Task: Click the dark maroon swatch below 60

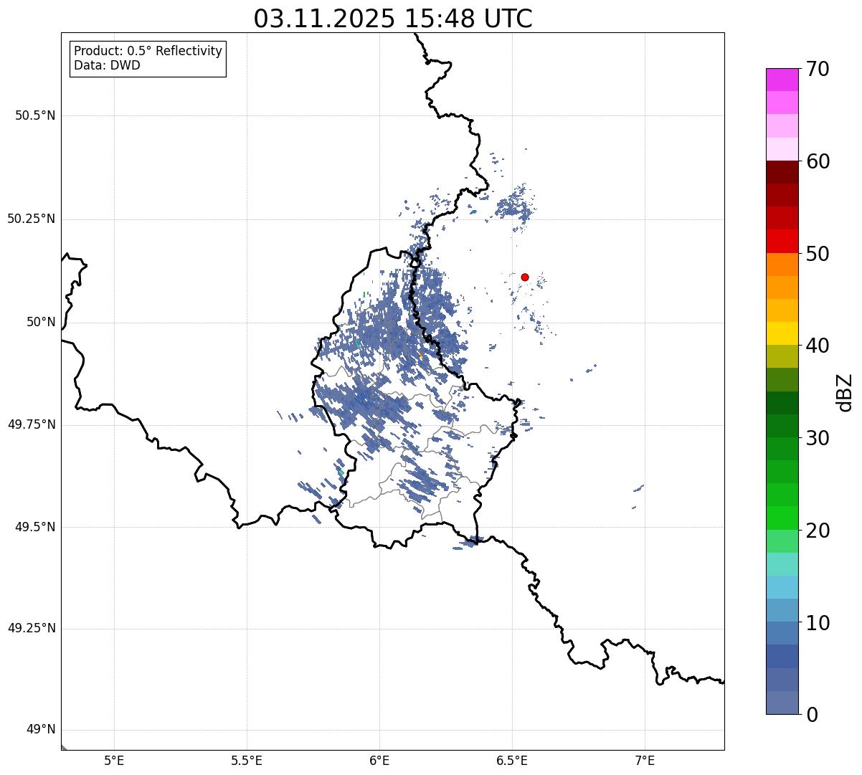Action: (x=782, y=172)
